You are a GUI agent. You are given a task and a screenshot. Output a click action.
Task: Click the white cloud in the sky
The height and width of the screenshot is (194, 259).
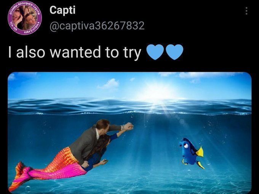(110, 84)
